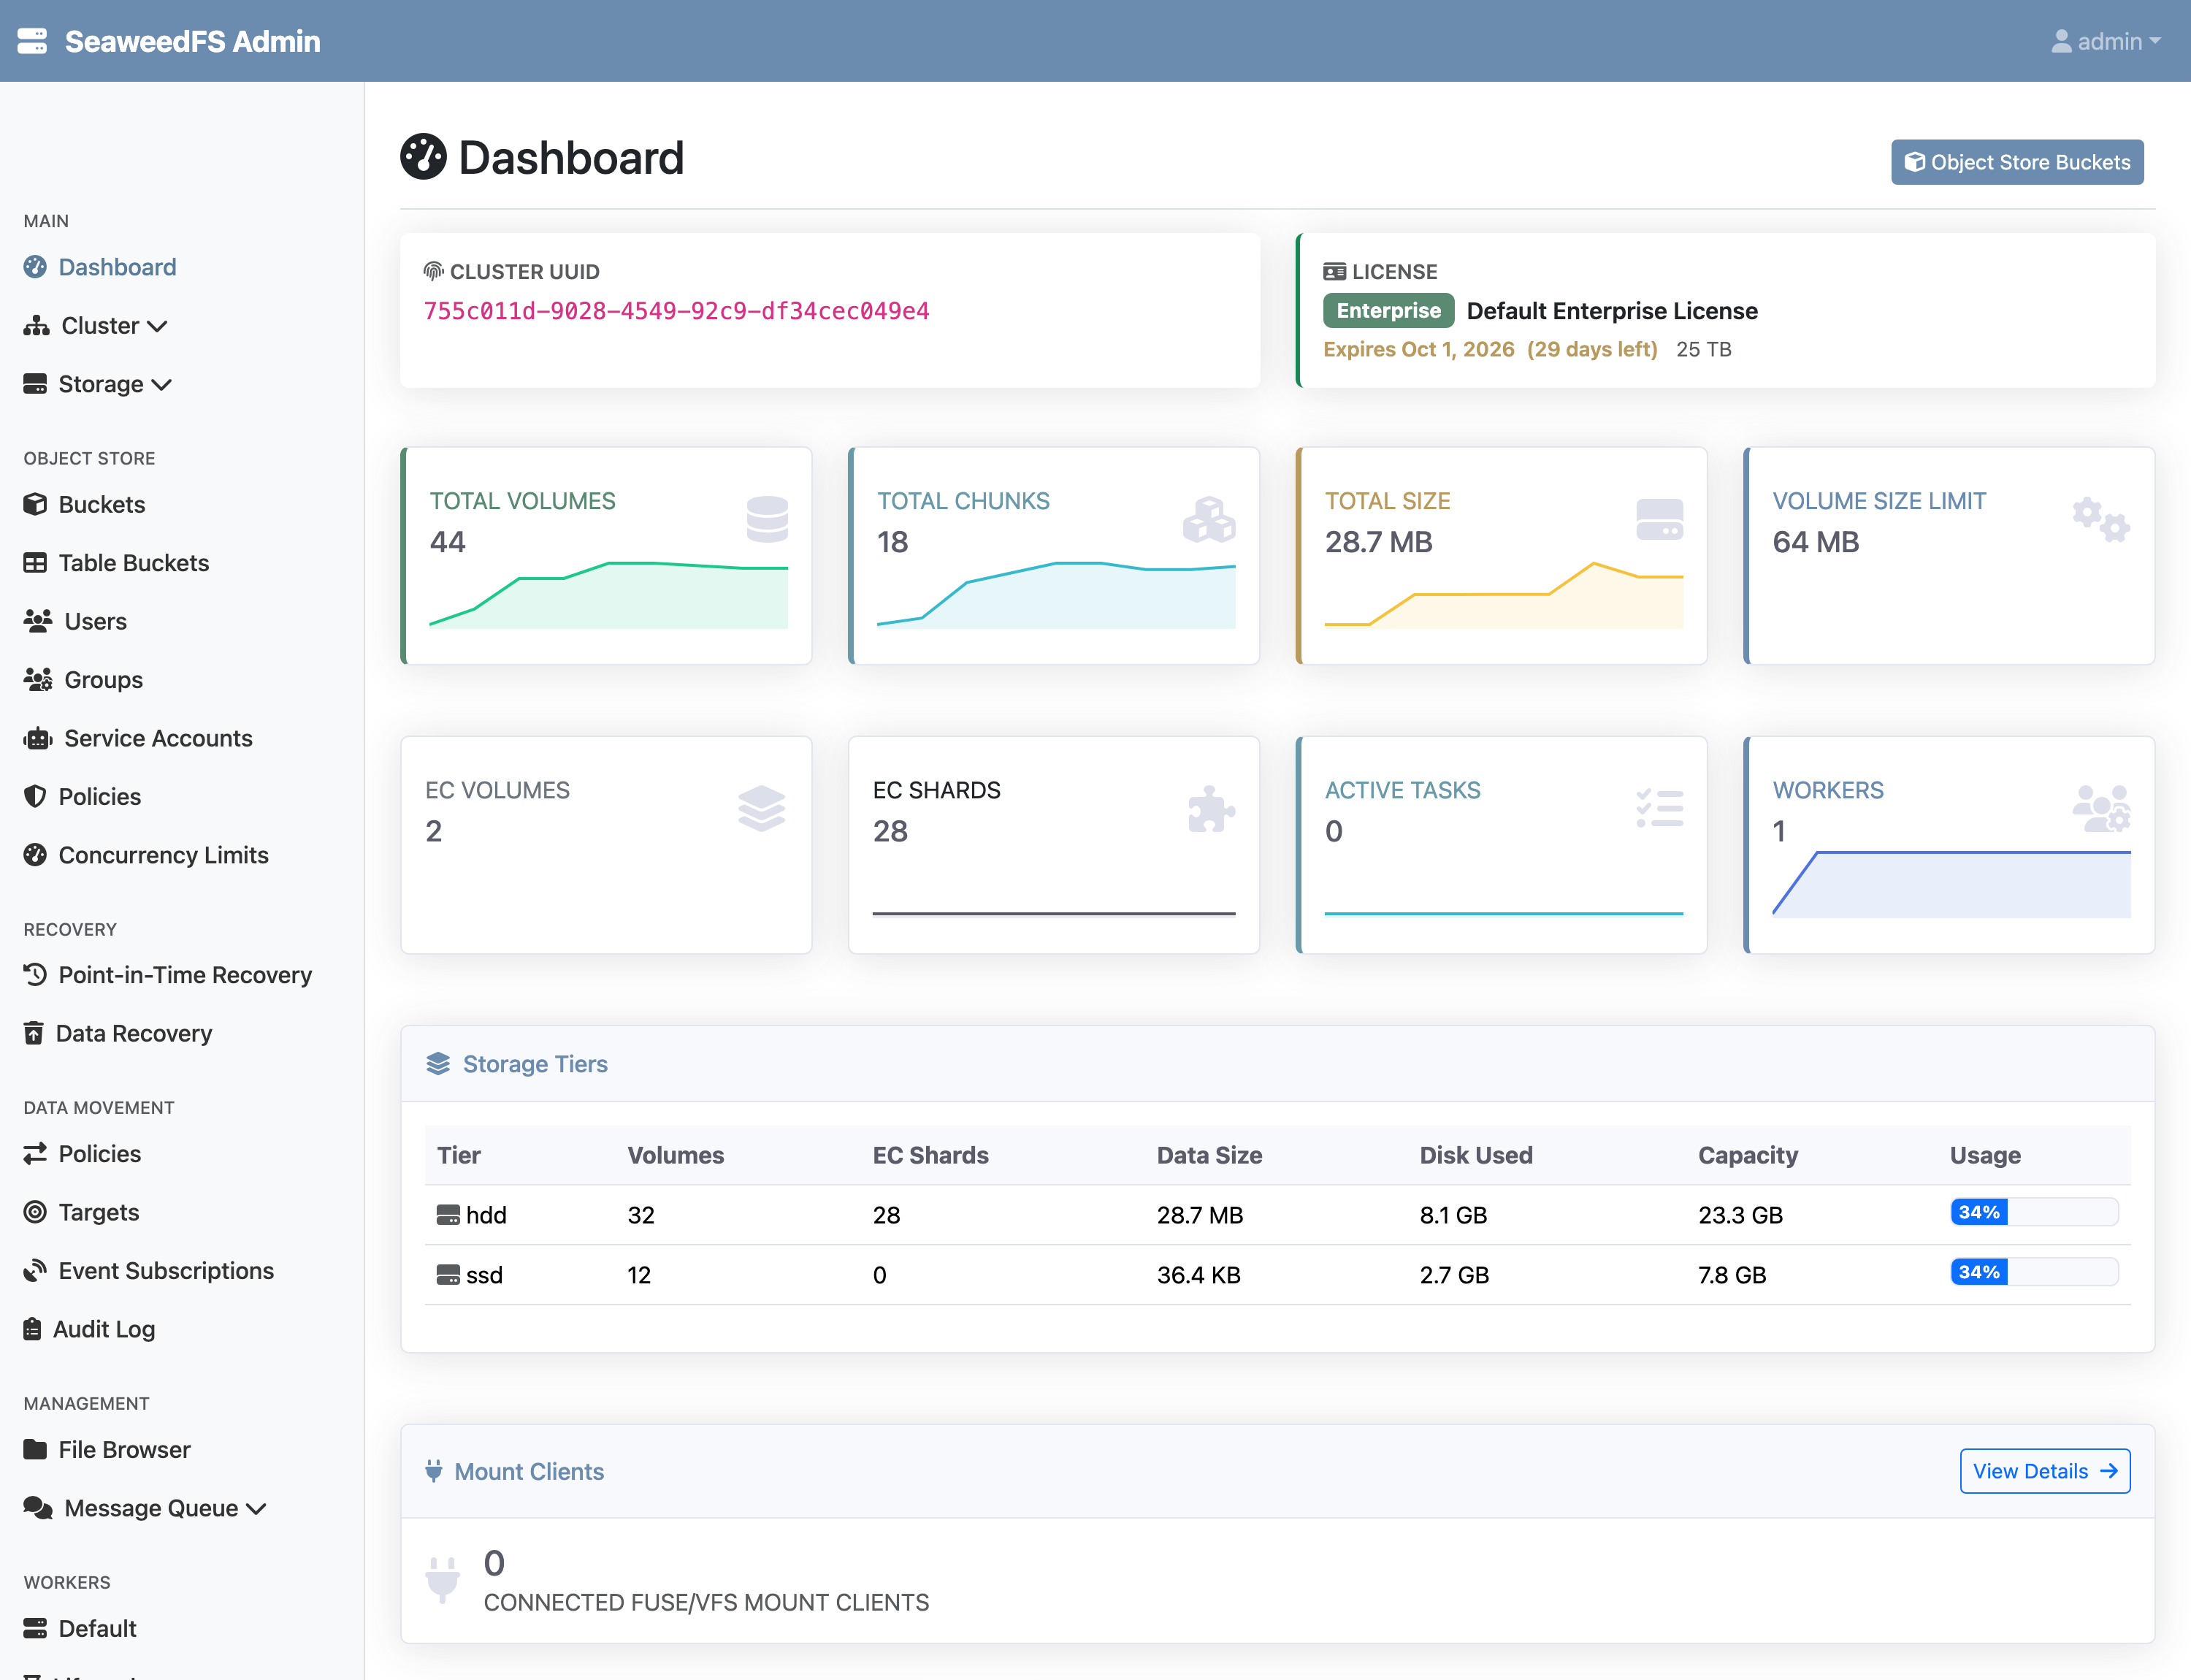Click the Event Subscriptions satellite icon

point(35,1271)
